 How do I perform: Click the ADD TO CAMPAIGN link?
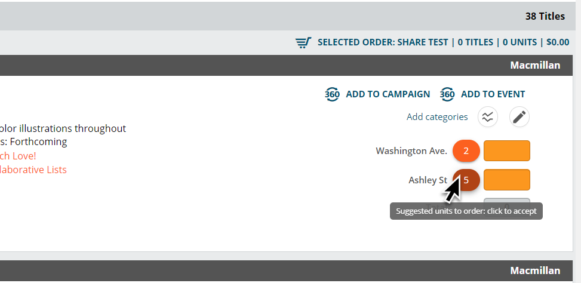(388, 94)
